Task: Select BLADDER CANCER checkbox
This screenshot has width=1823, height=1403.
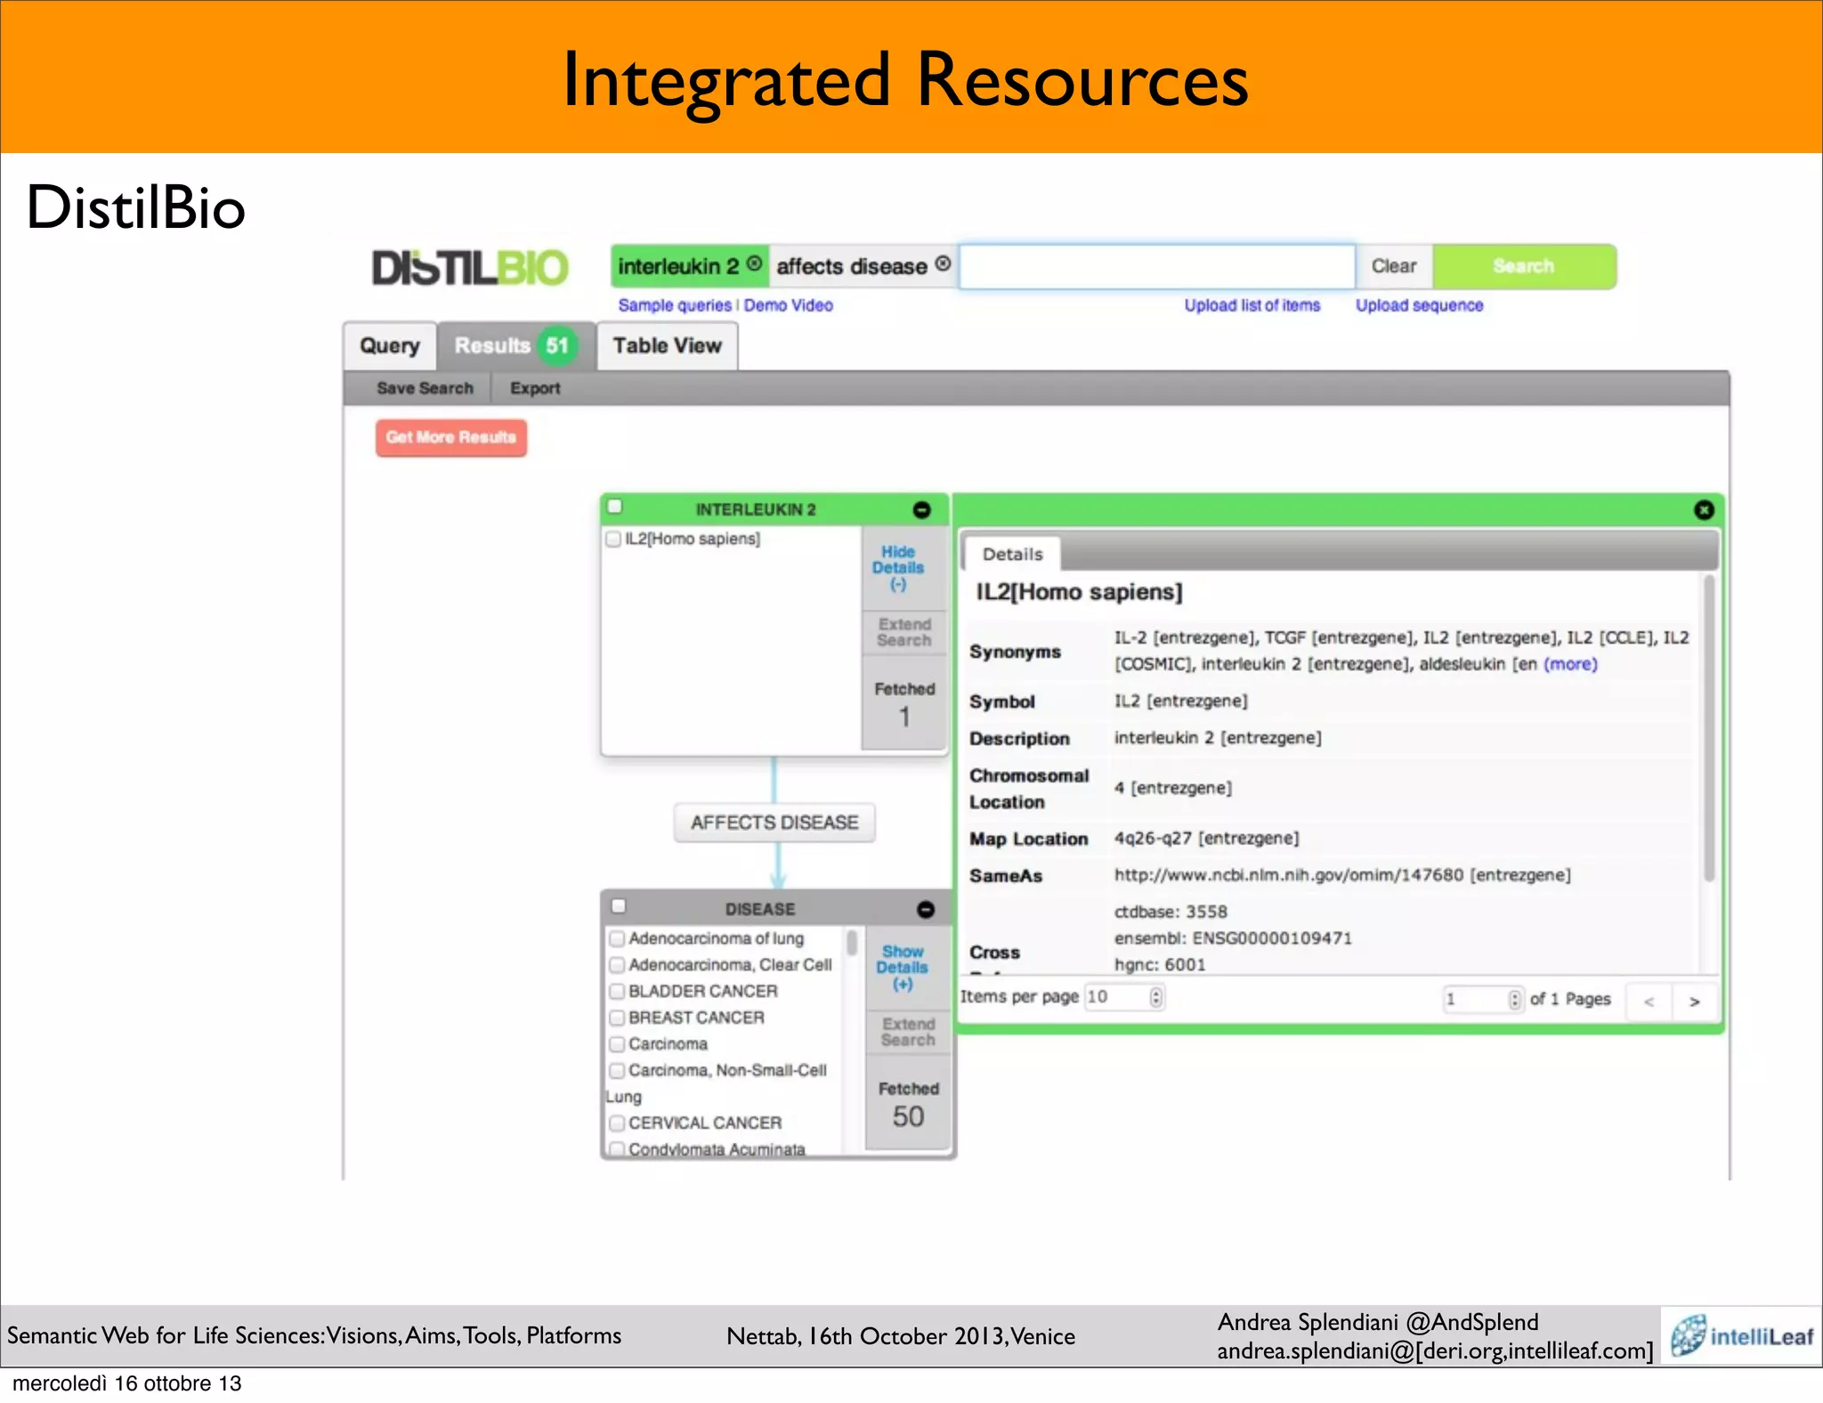Action: pos(617,992)
